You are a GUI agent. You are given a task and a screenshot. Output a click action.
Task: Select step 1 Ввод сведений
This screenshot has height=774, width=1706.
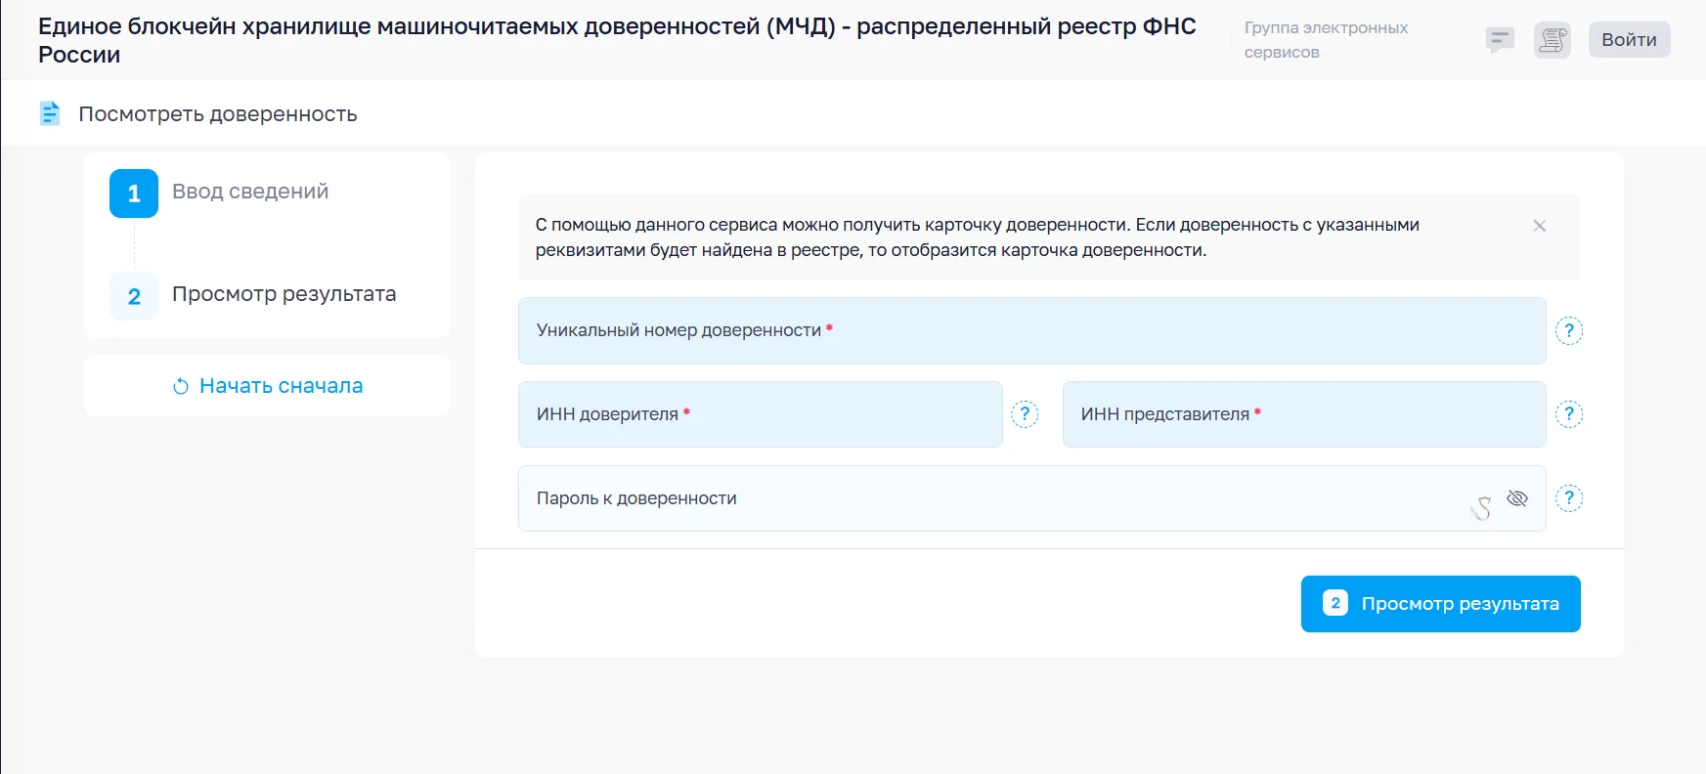pos(220,193)
